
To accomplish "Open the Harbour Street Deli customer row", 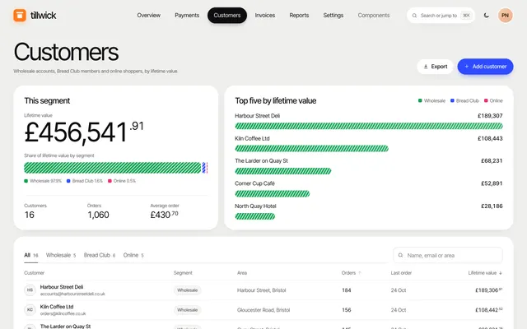I will click(x=263, y=290).
